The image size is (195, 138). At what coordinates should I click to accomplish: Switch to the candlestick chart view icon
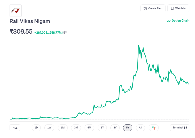click(154, 128)
